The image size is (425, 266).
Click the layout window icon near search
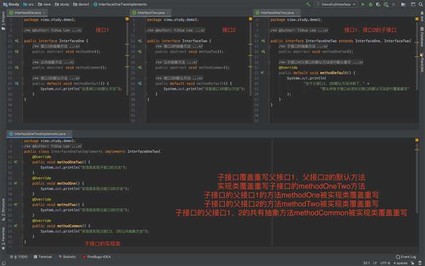click(413, 4)
